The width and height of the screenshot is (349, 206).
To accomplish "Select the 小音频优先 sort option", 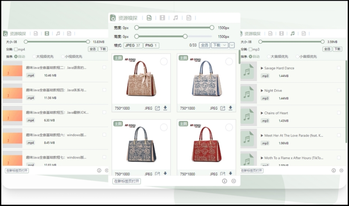I will (x=296, y=57).
